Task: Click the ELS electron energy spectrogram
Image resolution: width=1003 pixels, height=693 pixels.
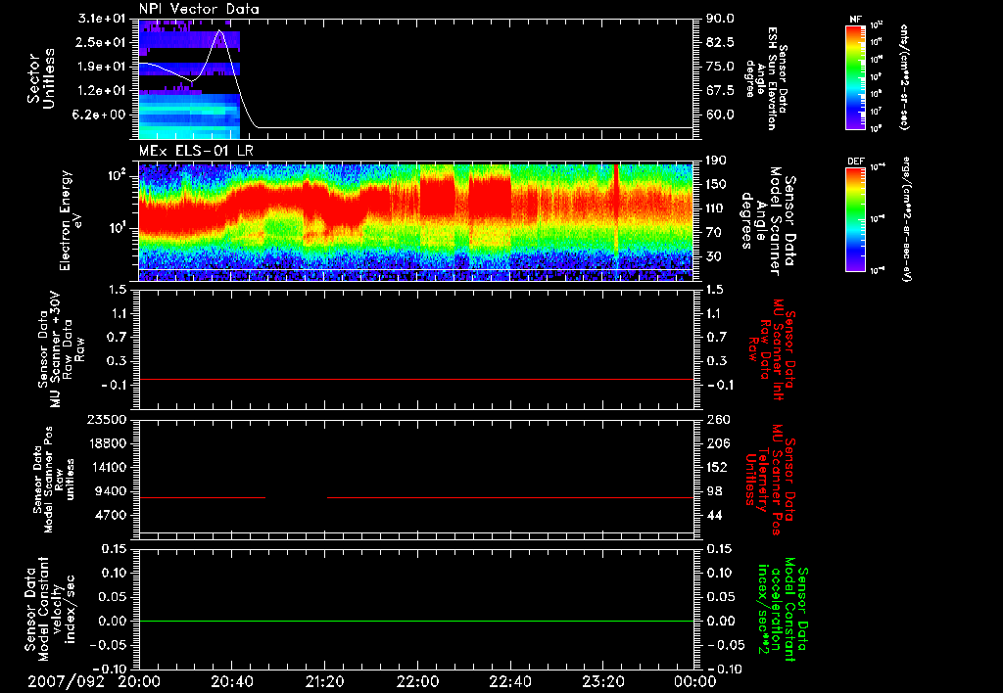Action: 415,222
